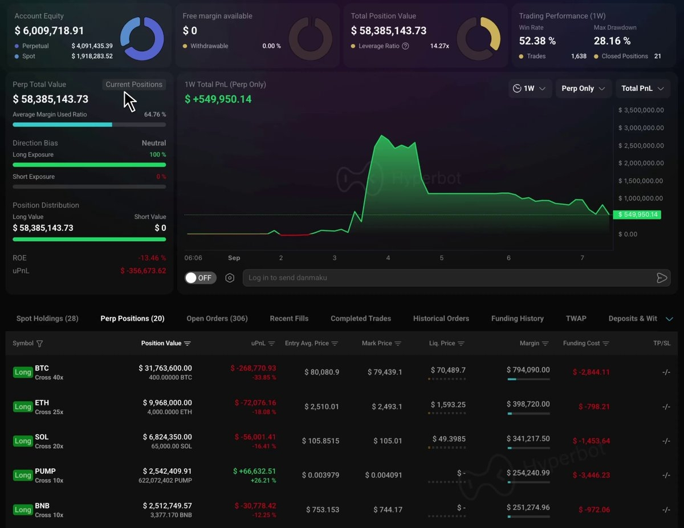This screenshot has width=684, height=528.
Task: Send danmaku with the paper plane icon
Action: tap(662, 278)
